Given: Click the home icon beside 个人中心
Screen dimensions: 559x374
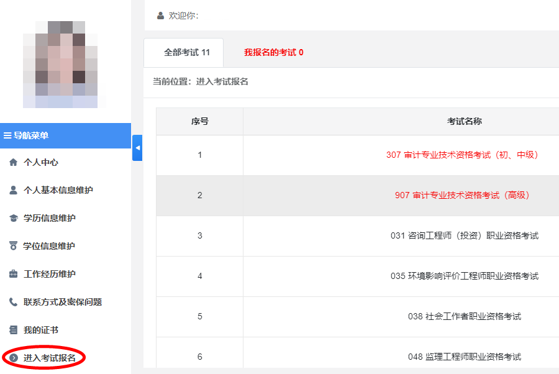Looking at the screenshot, I should coord(13,162).
